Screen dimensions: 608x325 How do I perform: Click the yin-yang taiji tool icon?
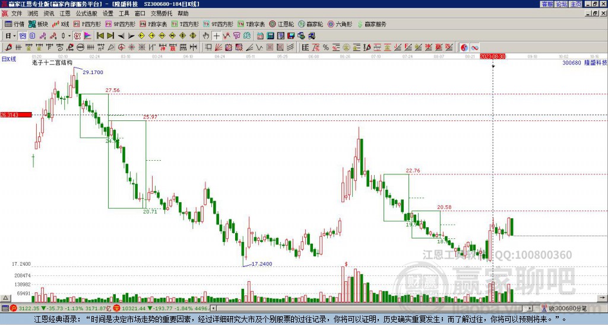(464, 47)
